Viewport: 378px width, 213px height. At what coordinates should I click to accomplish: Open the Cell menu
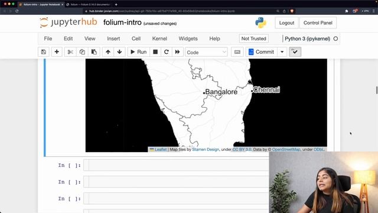pos(136,38)
